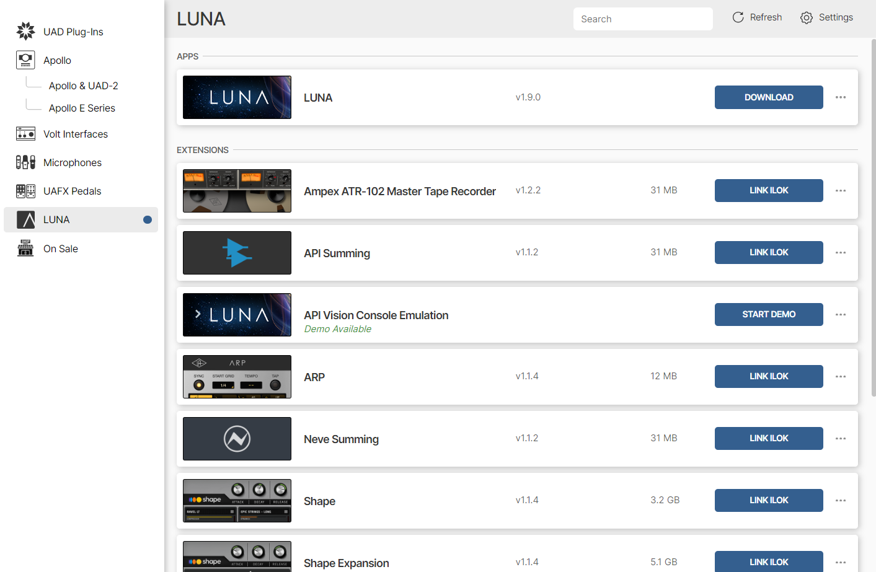Select Apollo & UAD-2 sub-item

(84, 86)
